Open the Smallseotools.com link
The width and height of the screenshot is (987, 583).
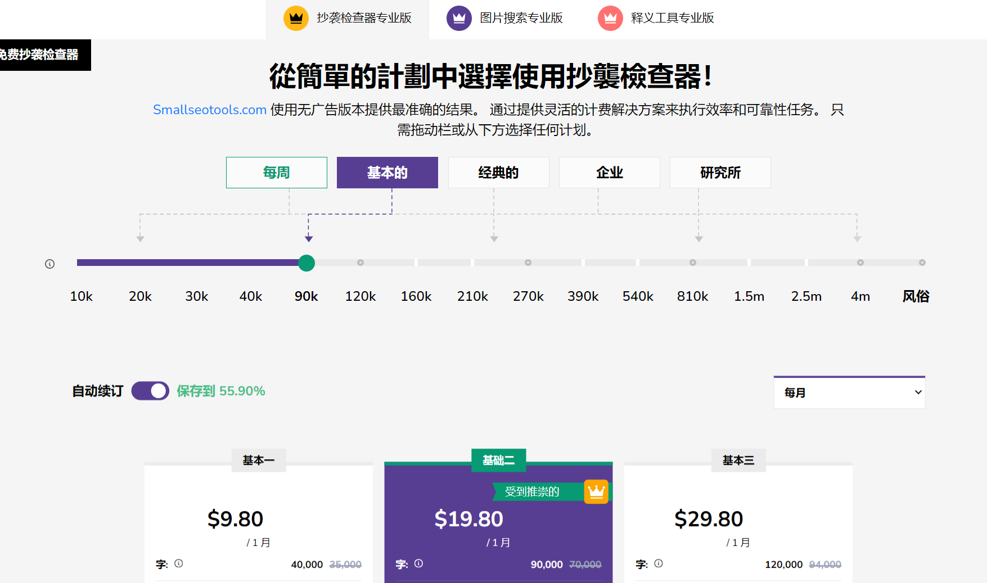click(210, 110)
